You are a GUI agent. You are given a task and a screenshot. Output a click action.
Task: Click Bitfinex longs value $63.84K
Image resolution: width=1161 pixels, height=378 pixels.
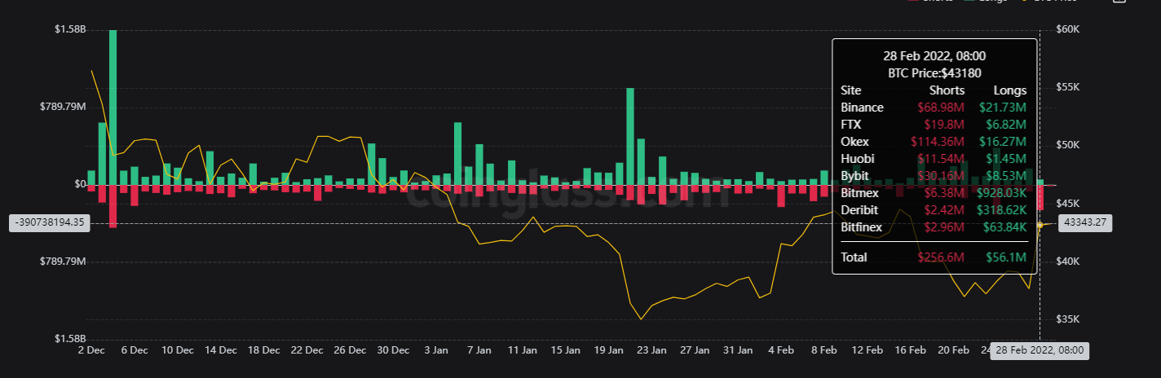pos(1004,227)
